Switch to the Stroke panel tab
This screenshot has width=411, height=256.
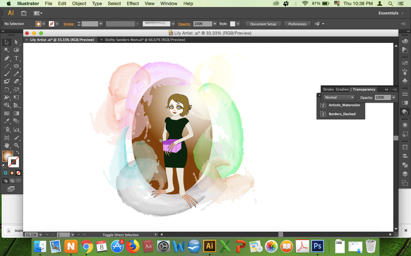[328, 89]
